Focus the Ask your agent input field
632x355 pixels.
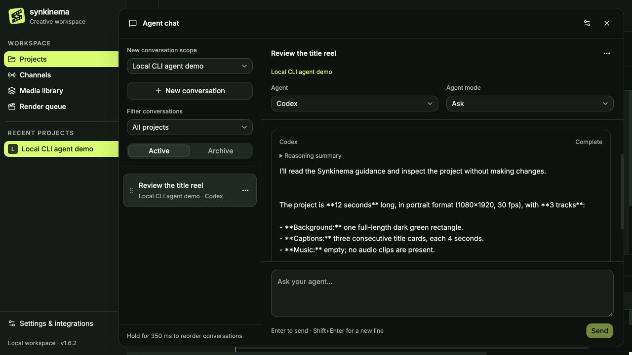pyautogui.click(x=442, y=293)
